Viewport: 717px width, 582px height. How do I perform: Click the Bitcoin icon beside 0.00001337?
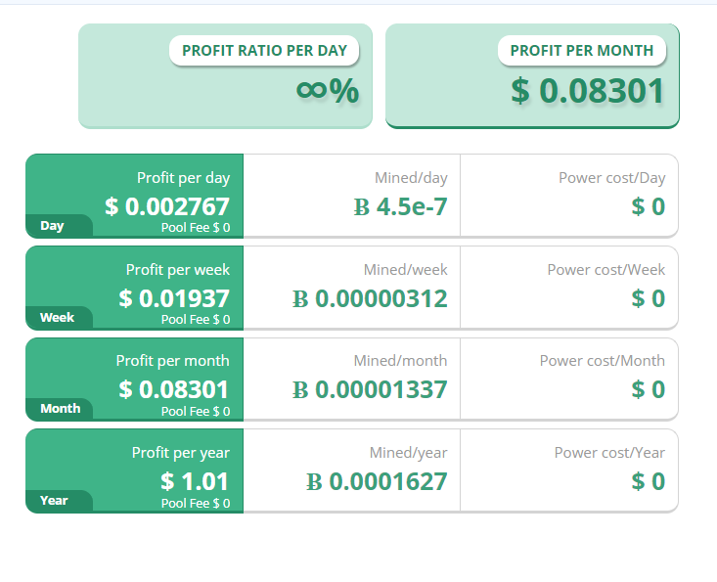click(300, 390)
